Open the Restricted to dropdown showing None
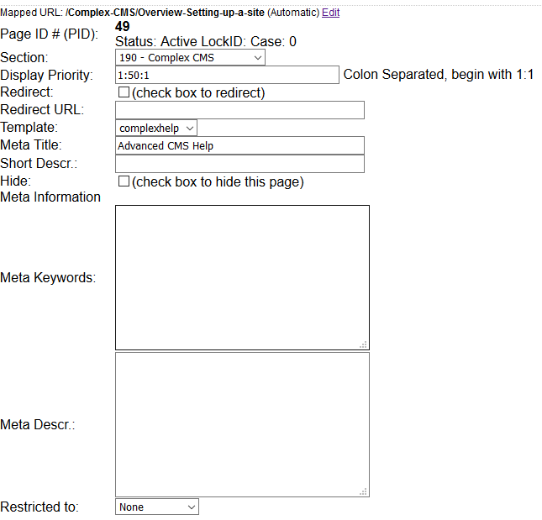The width and height of the screenshot is (542, 520). point(157,507)
